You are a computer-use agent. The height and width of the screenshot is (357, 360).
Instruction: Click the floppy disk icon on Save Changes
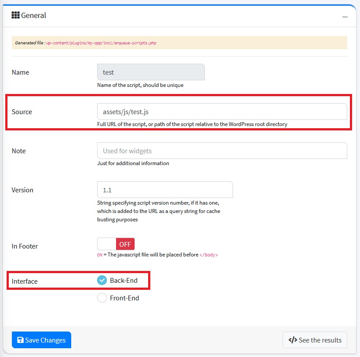click(20, 340)
